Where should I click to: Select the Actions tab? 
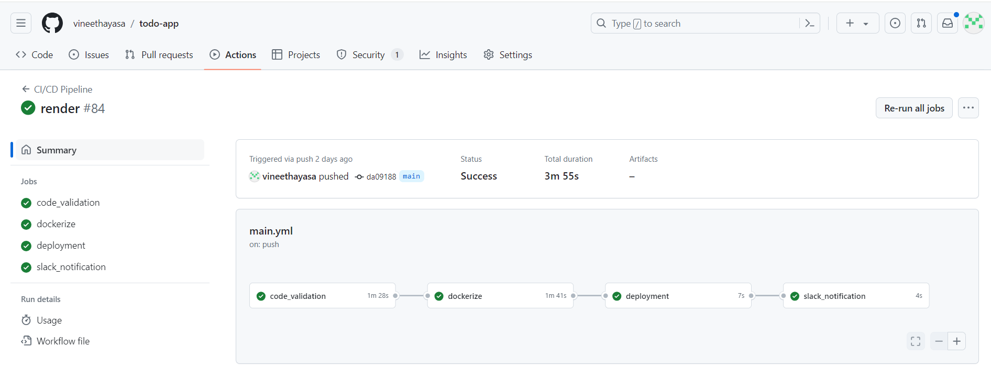pyautogui.click(x=233, y=55)
